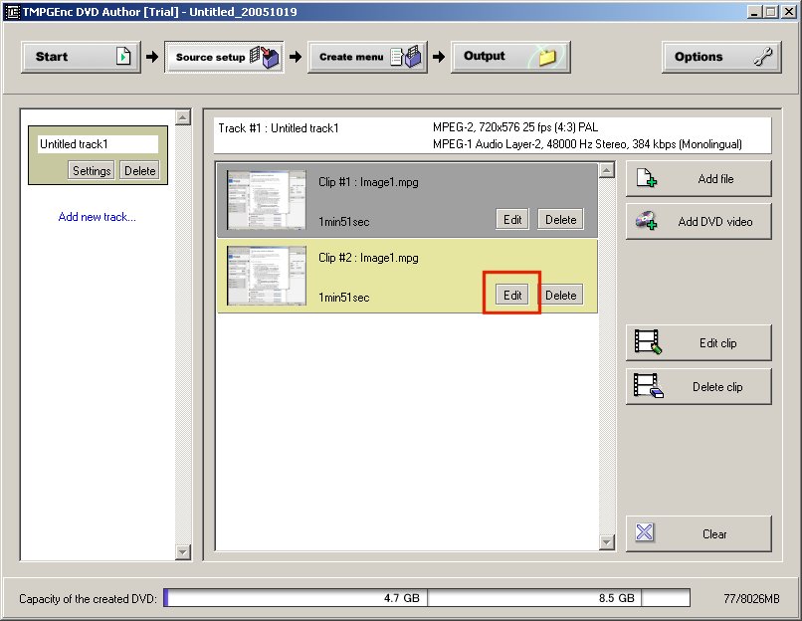Delete Clip #1 Image1.mpg
Screen dimensions: 802x621
560,220
